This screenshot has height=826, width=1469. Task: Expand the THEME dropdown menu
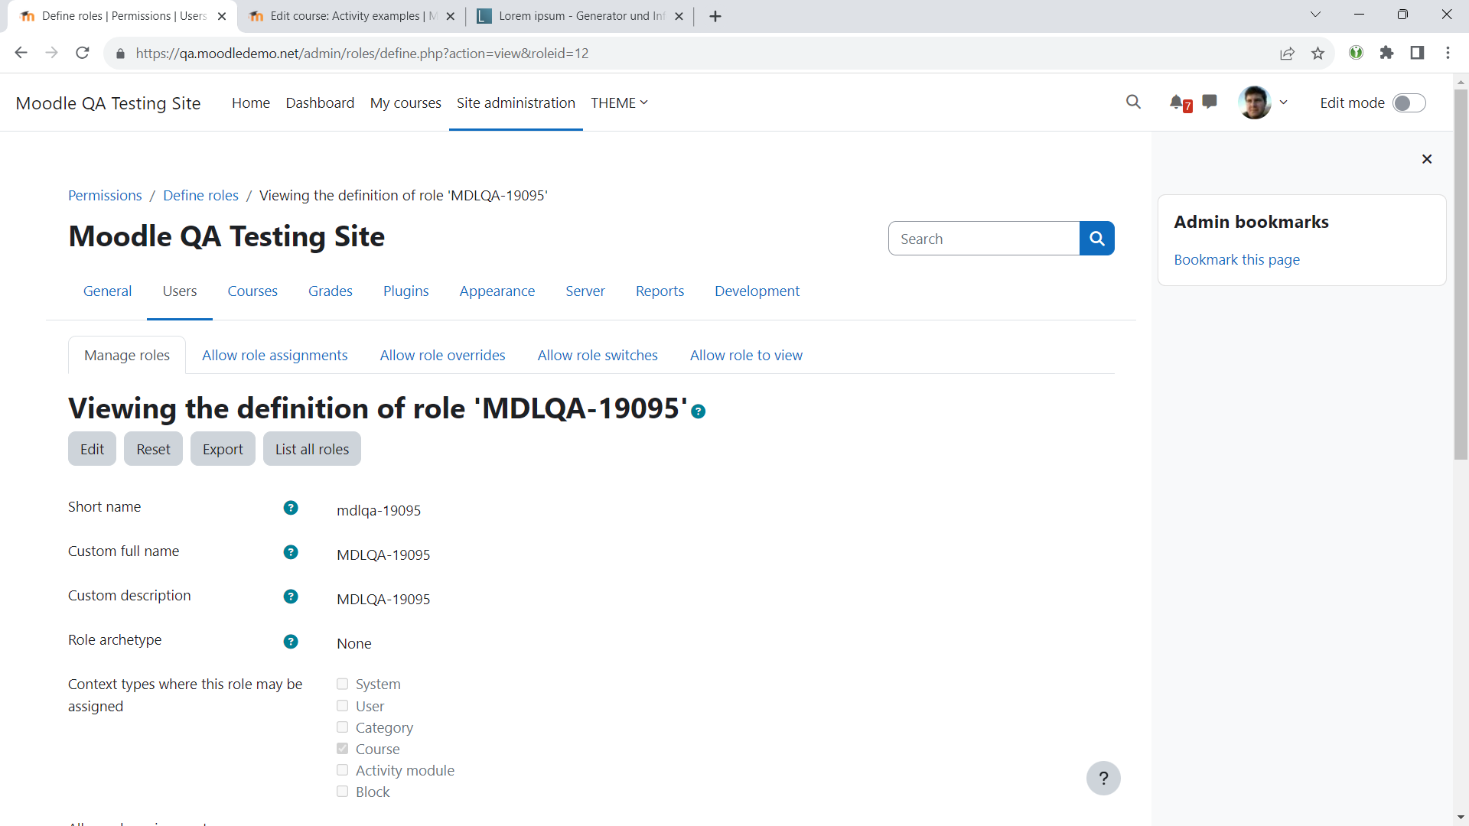pos(619,102)
